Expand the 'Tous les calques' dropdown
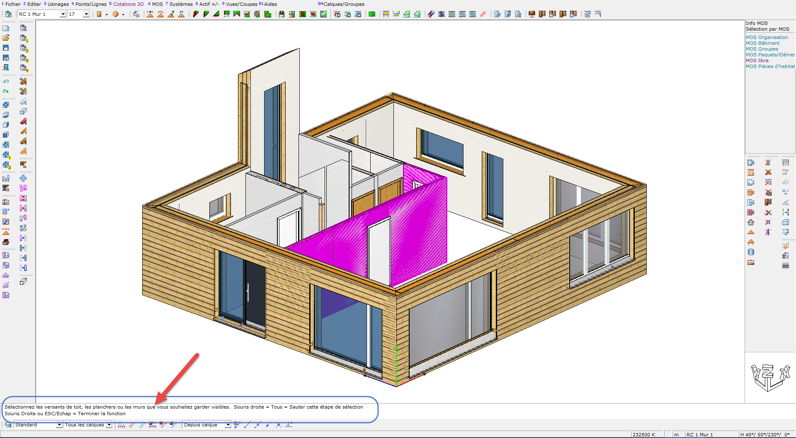 tap(109, 425)
